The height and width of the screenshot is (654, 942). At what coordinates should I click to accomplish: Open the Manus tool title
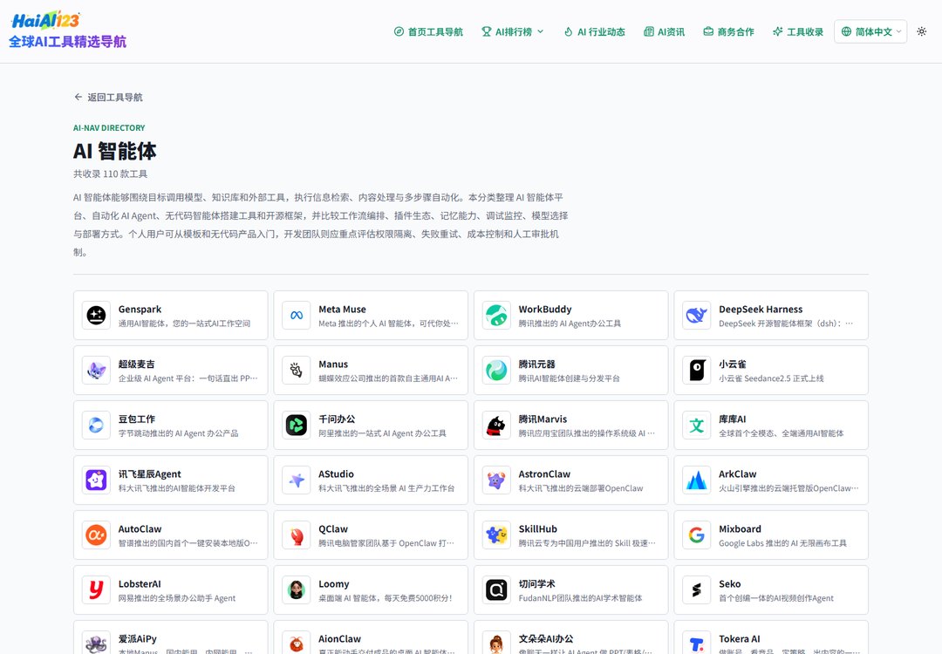click(333, 364)
